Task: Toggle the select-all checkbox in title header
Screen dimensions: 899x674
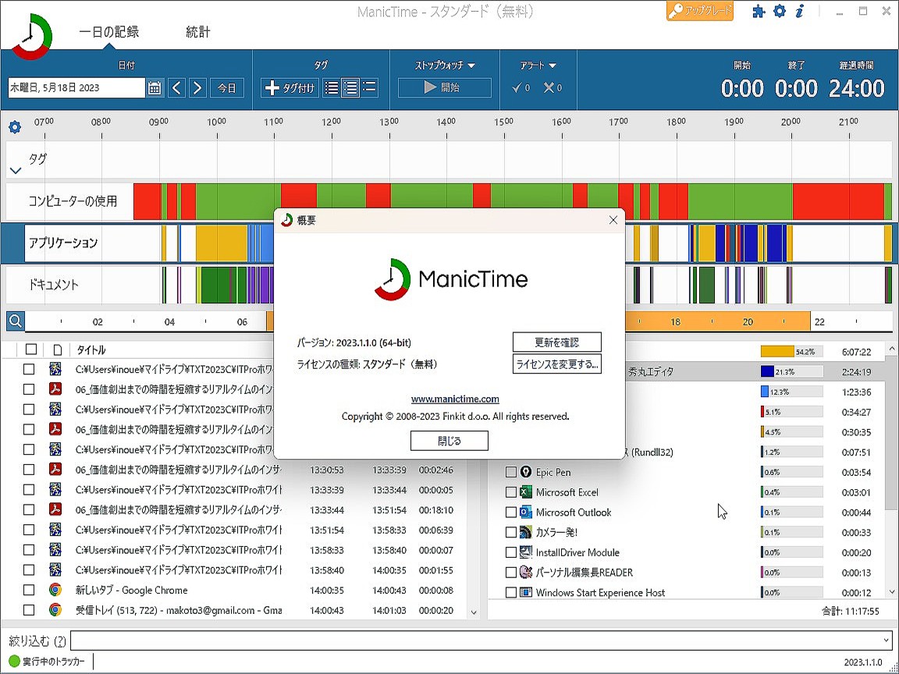Action: [31, 349]
